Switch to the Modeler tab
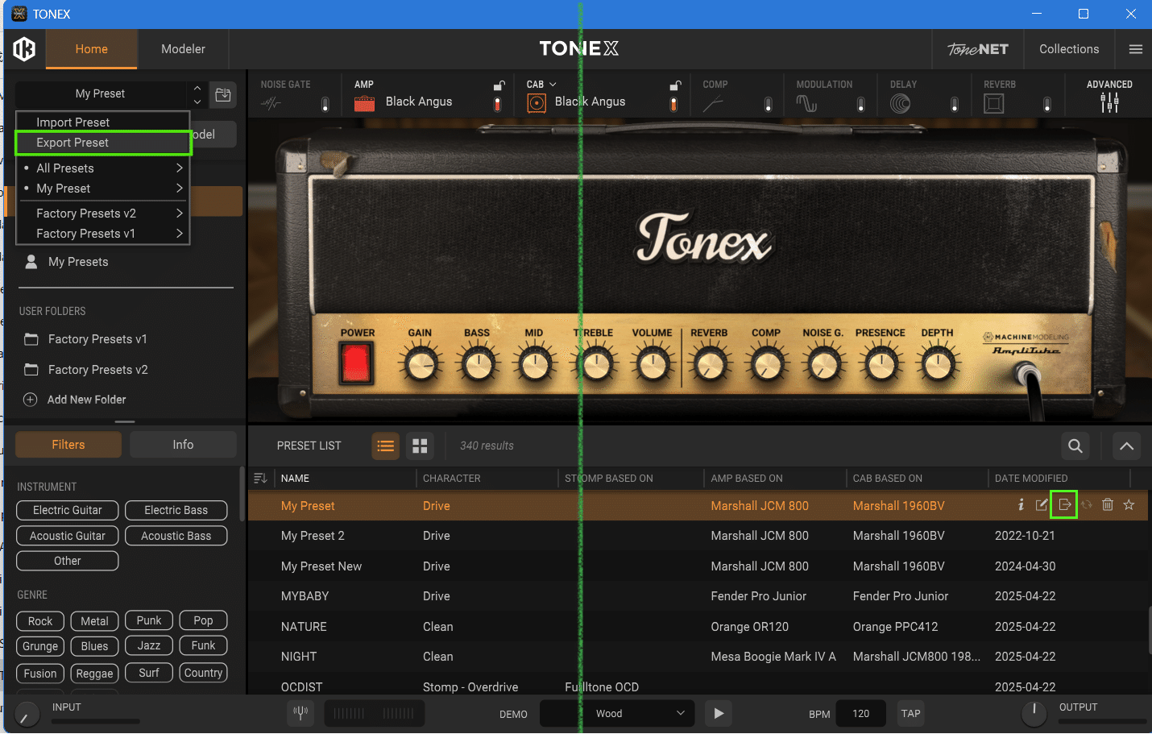Screen dimensions: 1152x734 [x=183, y=48]
